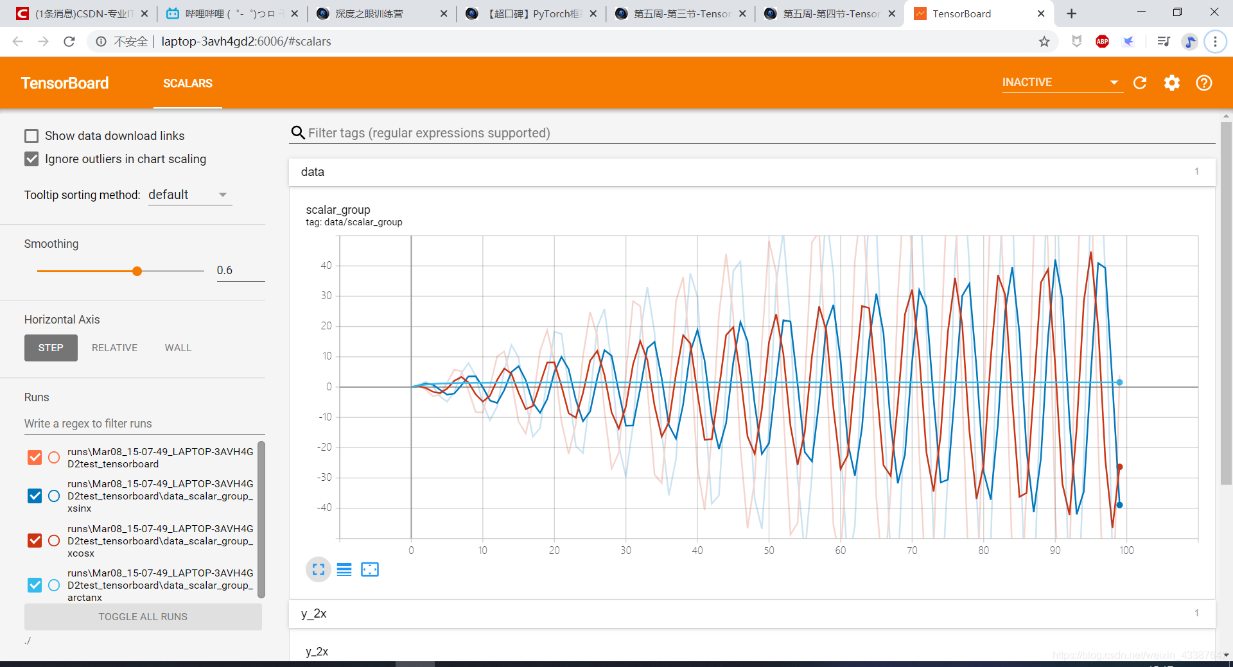Open the INACTIVE dashboards dropdown
The width and height of the screenshot is (1233, 667).
(x=1062, y=82)
